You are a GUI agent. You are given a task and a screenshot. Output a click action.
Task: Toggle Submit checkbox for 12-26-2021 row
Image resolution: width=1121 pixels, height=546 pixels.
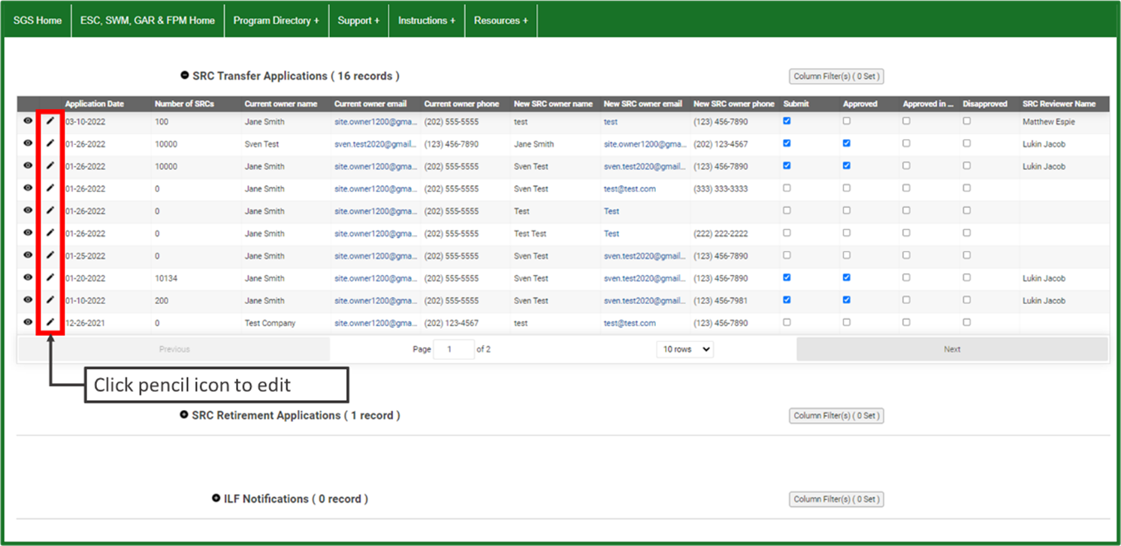pyautogui.click(x=787, y=322)
